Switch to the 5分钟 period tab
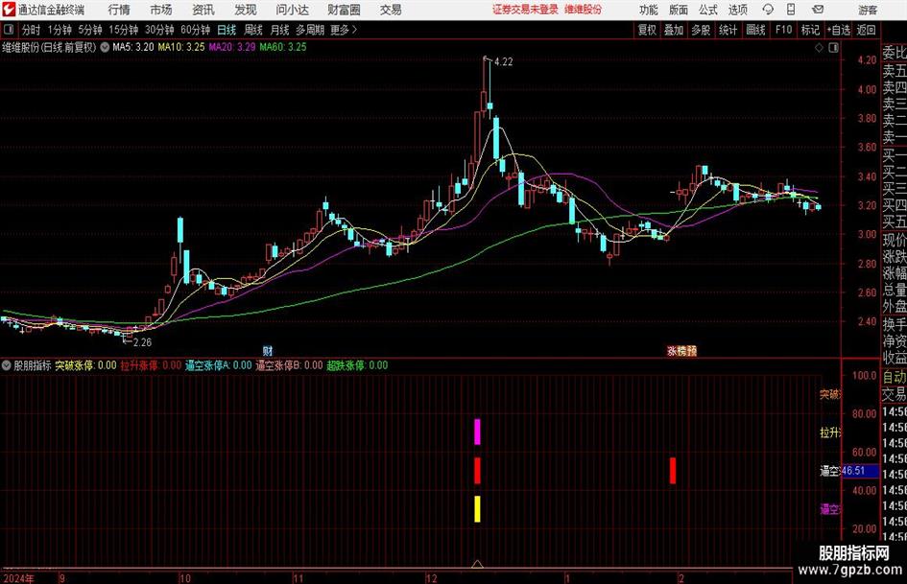Viewport: 907px width, 584px height. tap(90, 30)
